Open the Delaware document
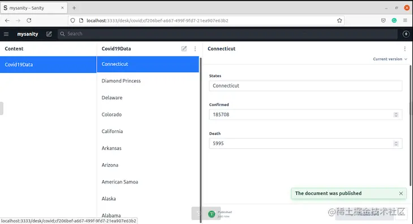413x224 pixels. point(148,98)
